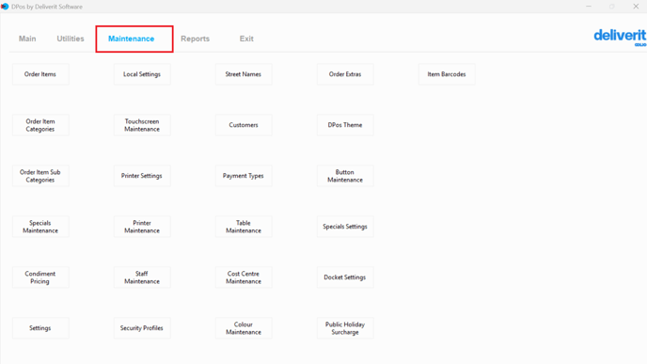Click the Docket Settings button

(x=345, y=277)
